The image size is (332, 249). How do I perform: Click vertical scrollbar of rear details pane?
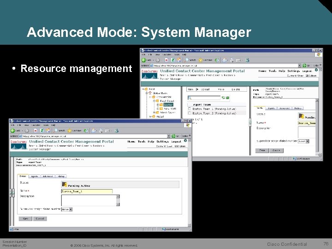(317, 126)
